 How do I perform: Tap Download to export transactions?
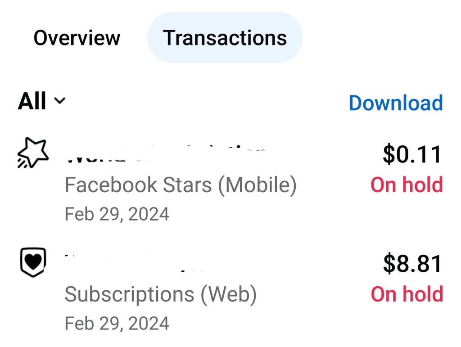click(x=395, y=103)
